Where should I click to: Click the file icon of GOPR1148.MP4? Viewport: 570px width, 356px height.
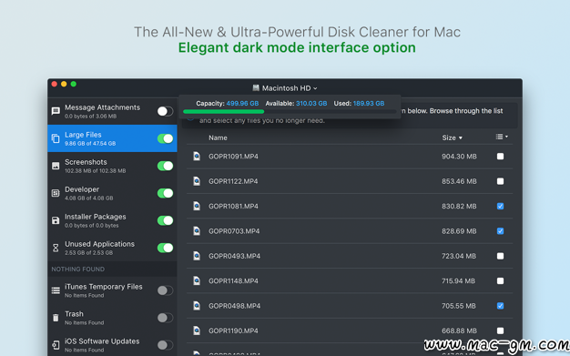coord(197,280)
